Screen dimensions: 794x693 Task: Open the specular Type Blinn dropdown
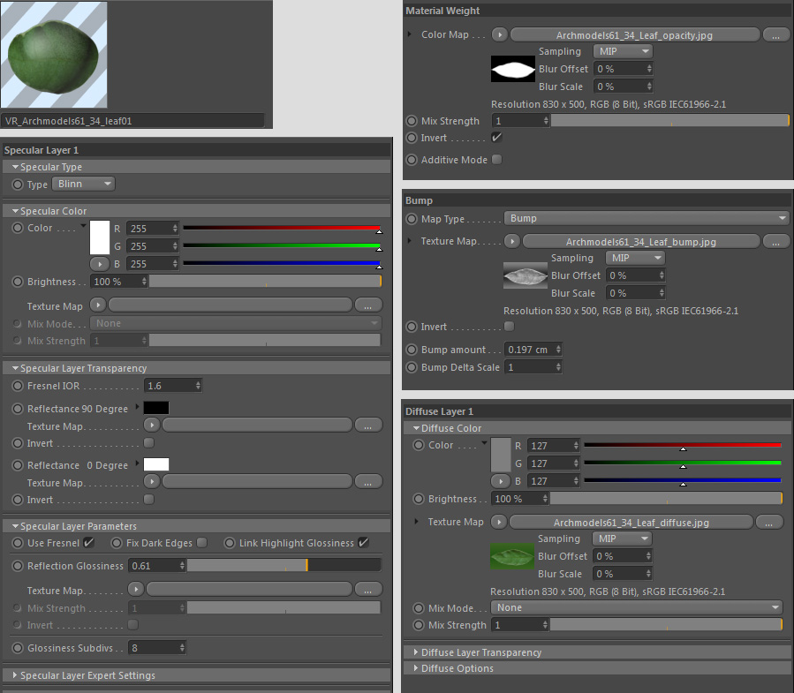[84, 184]
